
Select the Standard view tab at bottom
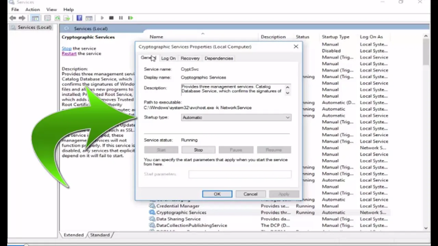(100, 235)
